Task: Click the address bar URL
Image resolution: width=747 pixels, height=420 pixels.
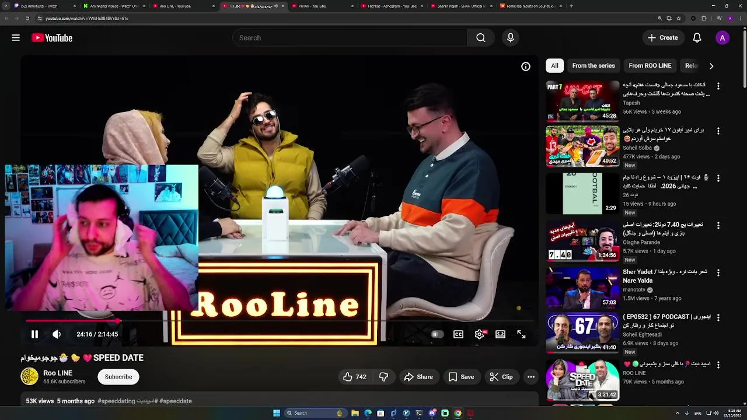Action: pyautogui.click(x=87, y=18)
